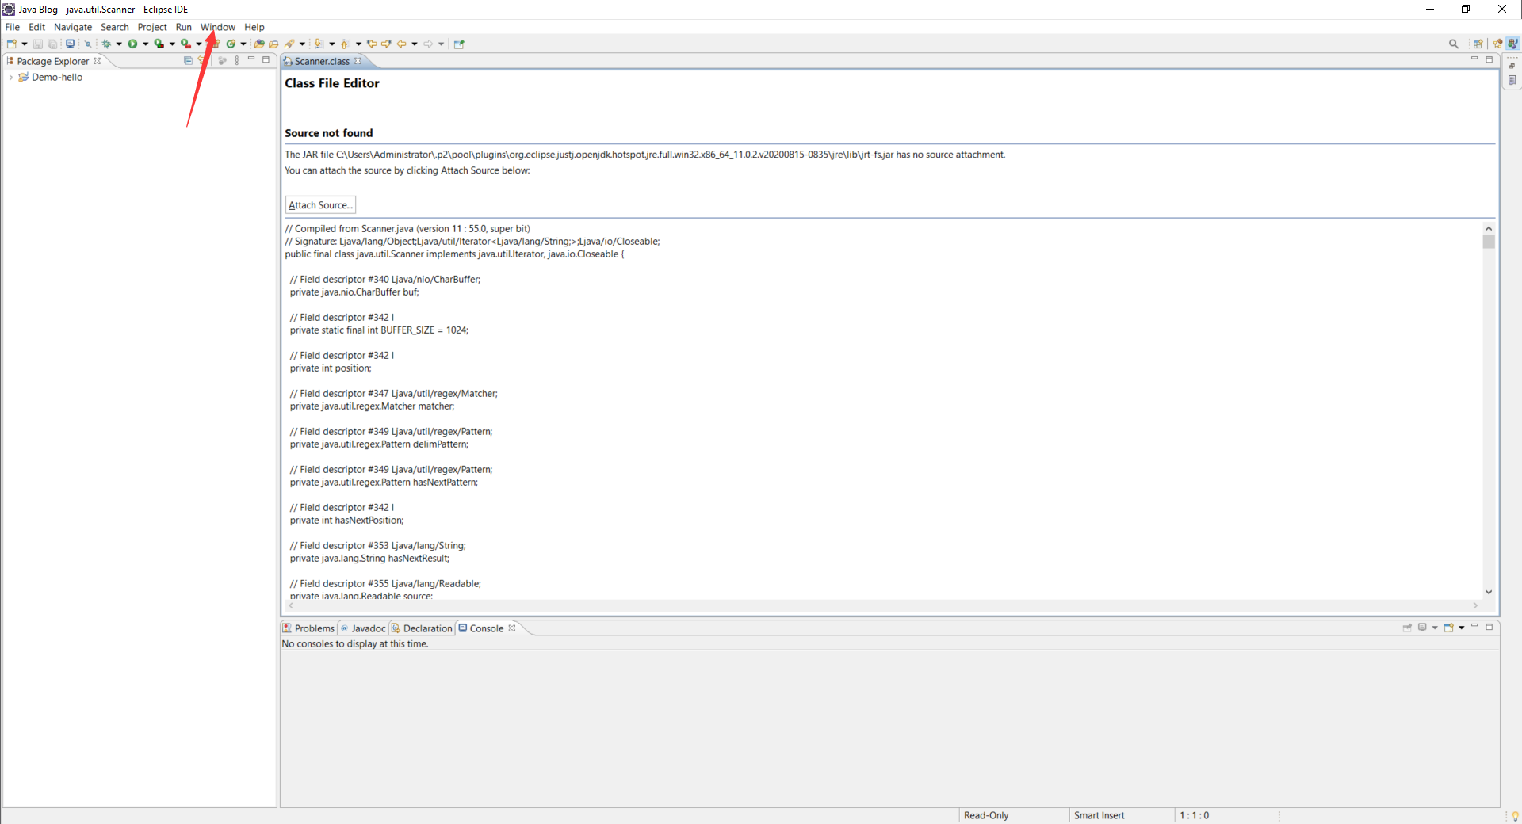This screenshot has width=1522, height=824.
Task: Open the Search toolbar dropdown arrow
Action: pos(302,44)
